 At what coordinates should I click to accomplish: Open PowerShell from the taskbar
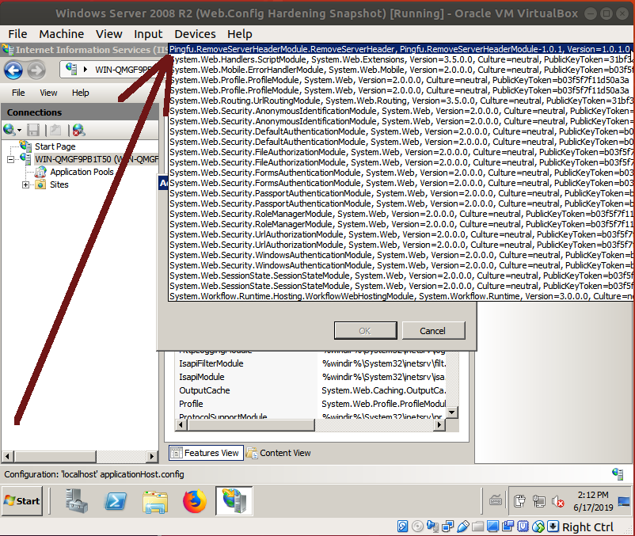pyautogui.click(x=116, y=501)
